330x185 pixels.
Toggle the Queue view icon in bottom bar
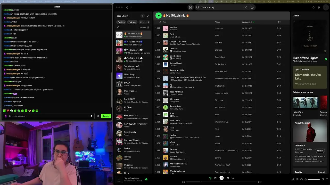(x=297, y=179)
